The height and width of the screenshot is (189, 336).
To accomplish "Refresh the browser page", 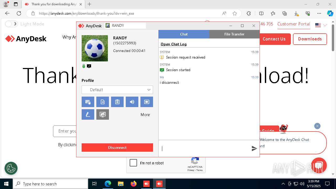I will (x=19, y=13).
